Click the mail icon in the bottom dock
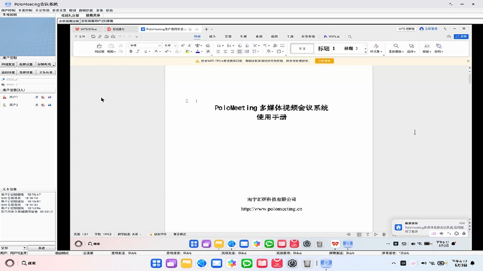Screen dimensions: 483x271 coord(216,263)
